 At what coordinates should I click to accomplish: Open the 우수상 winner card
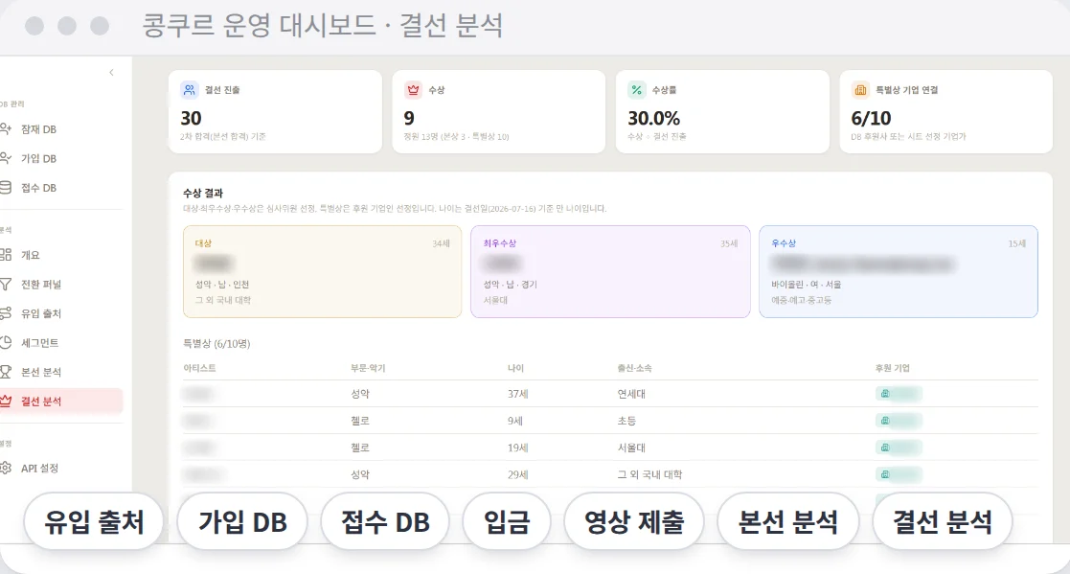(898, 271)
